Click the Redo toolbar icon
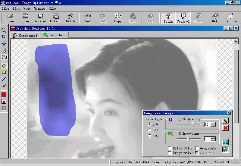The width and height of the screenshot is (241, 166). coord(103,18)
